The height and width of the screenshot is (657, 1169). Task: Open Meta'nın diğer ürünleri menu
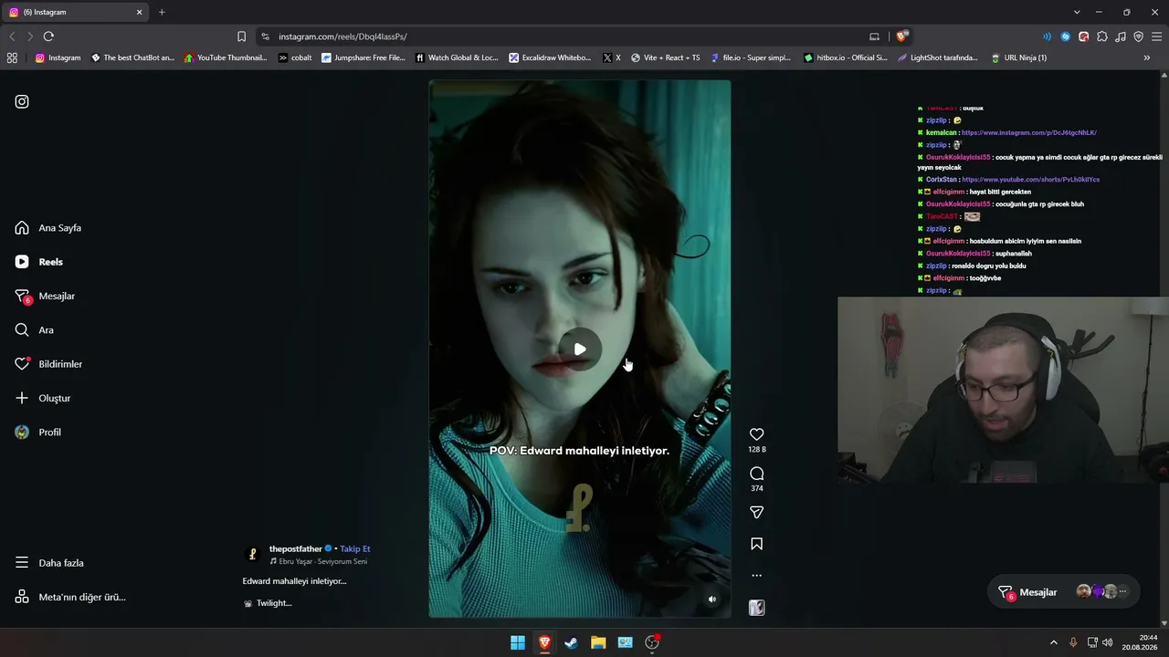tap(70, 597)
